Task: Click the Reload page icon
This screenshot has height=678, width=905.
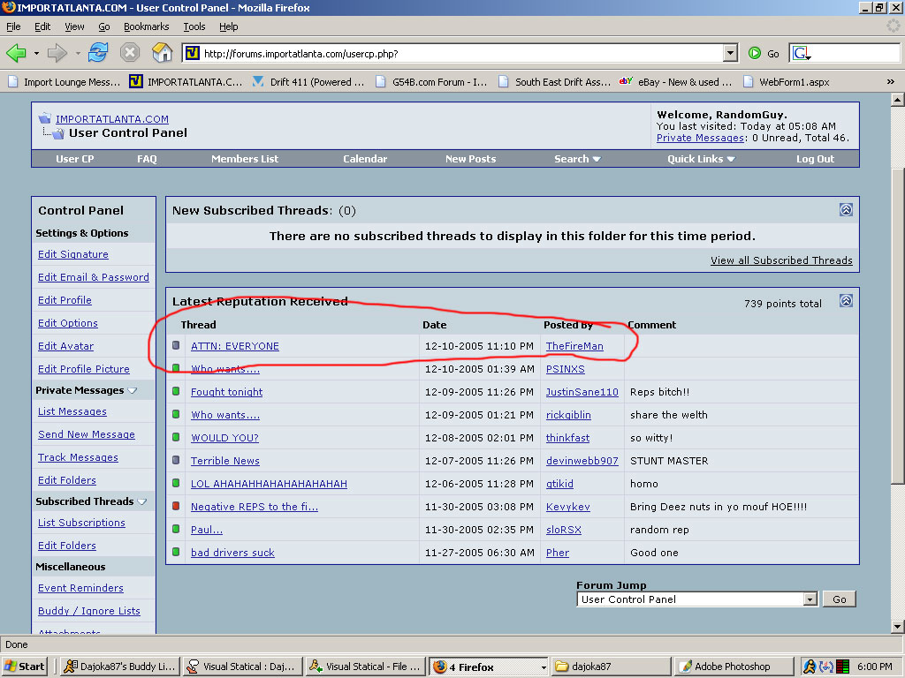Action: point(98,53)
